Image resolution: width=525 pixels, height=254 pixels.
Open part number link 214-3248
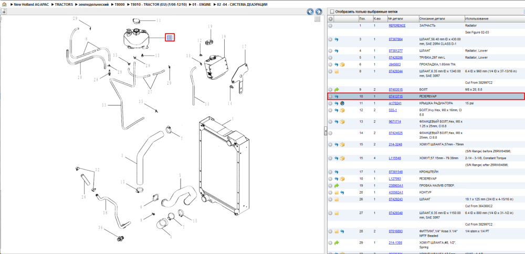tap(395, 144)
